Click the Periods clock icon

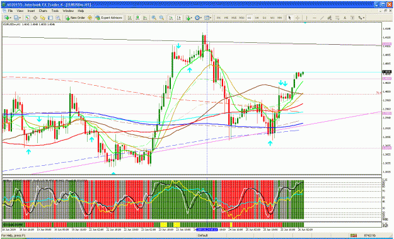197,18
